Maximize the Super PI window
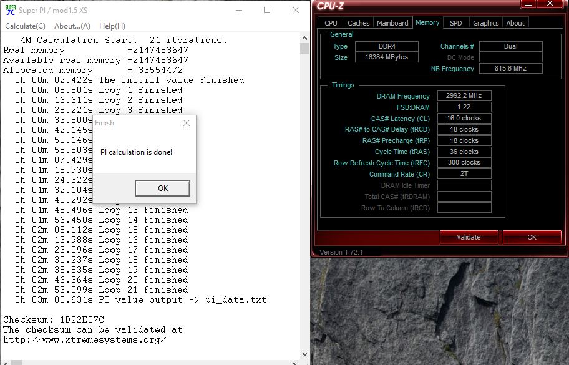Screen dimensions: 569x365 click(x=267, y=10)
